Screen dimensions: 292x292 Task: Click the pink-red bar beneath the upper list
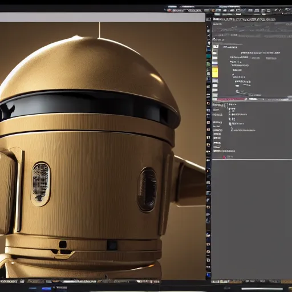click(232, 99)
